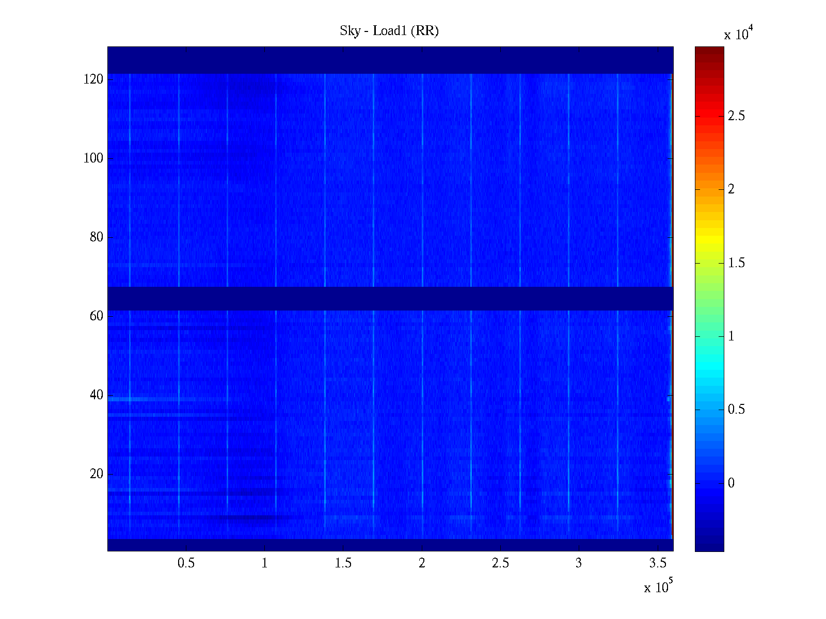Select the x-axis tick label 3.5
Image resolution: width=826 pixels, height=619 pixels.
coord(658,563)
